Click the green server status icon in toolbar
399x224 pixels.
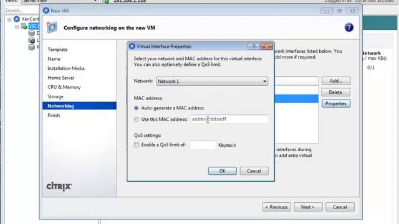click(107, 1)
